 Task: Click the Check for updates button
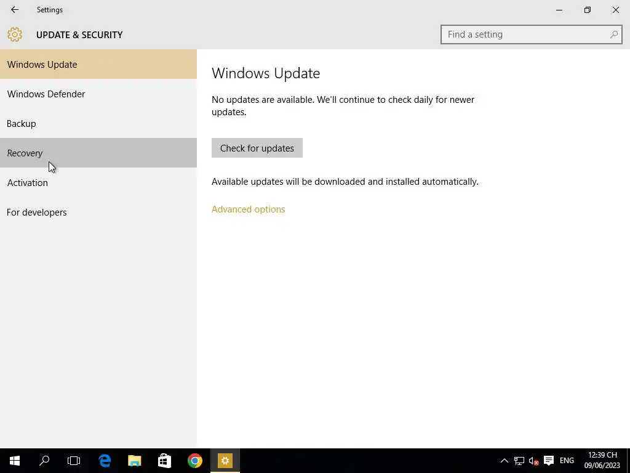click(257, 148)
